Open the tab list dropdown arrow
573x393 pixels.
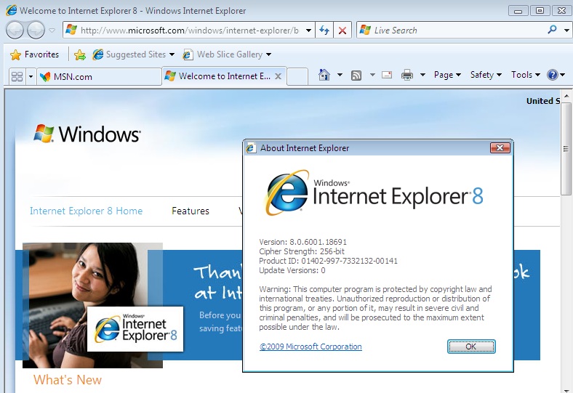(x=31, y=76)
